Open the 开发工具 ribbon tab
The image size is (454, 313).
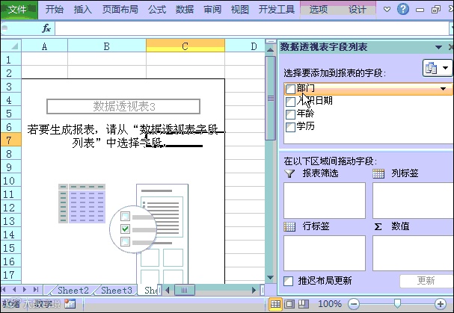(277, 10)
